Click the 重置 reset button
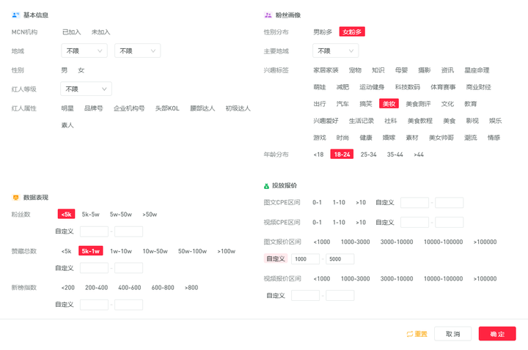The height and width of the screenshot is (350, 528). pos(417,334)
